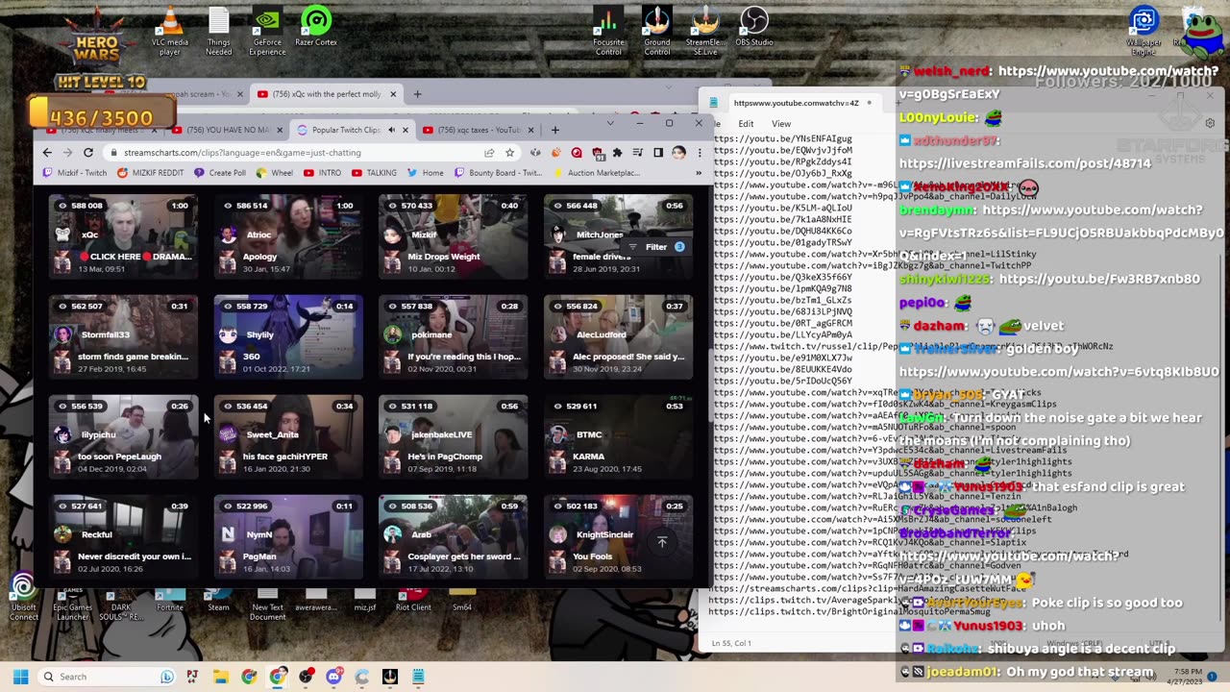This screenshot has width=1230, height=692.
Task: Open a new tab in front Chrome window
Action: point(554,130)
